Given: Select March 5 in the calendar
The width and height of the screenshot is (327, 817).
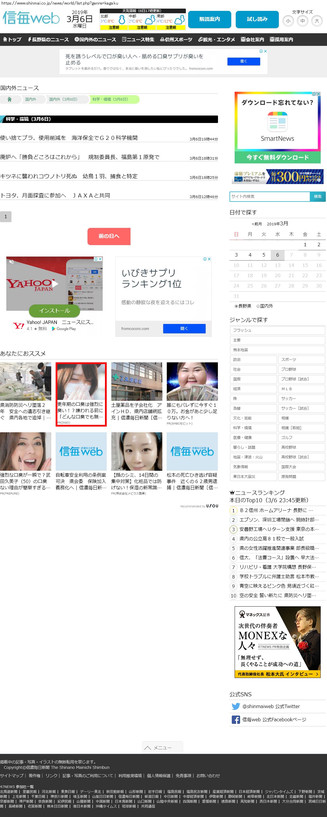Looking at the screenshot, I should 264,255.
